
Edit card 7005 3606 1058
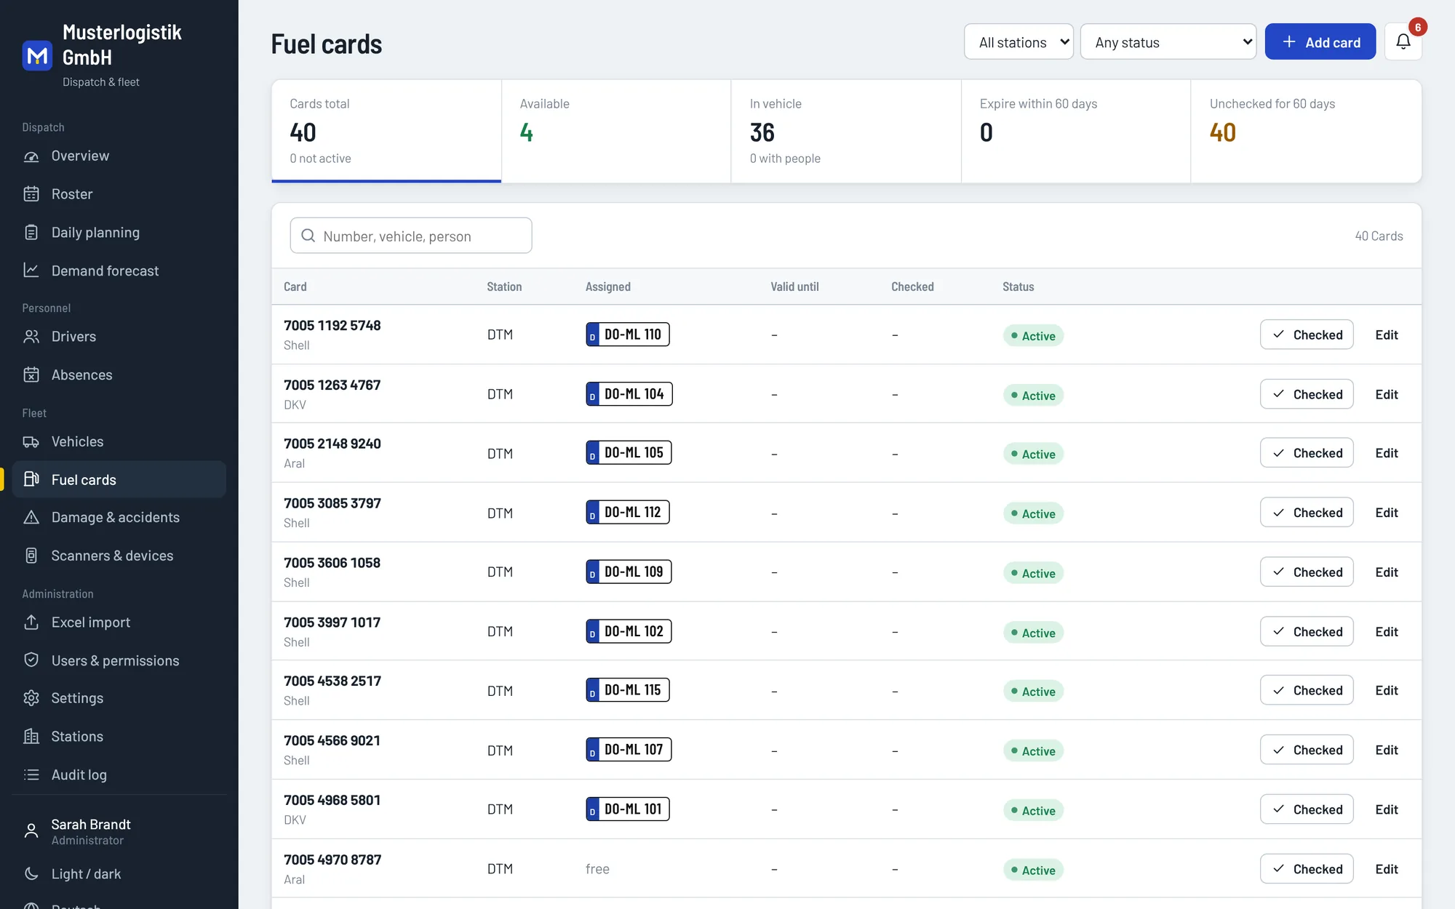tap(1387, 572)
